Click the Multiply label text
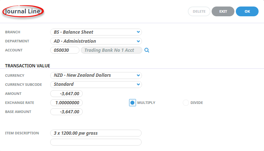The height and width of the screenshot is (151, 264). point(146,103)
